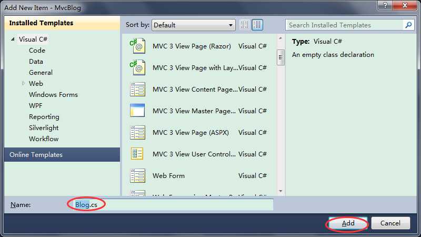
Task: Select the Code category
Action: (x=37, y=51)
